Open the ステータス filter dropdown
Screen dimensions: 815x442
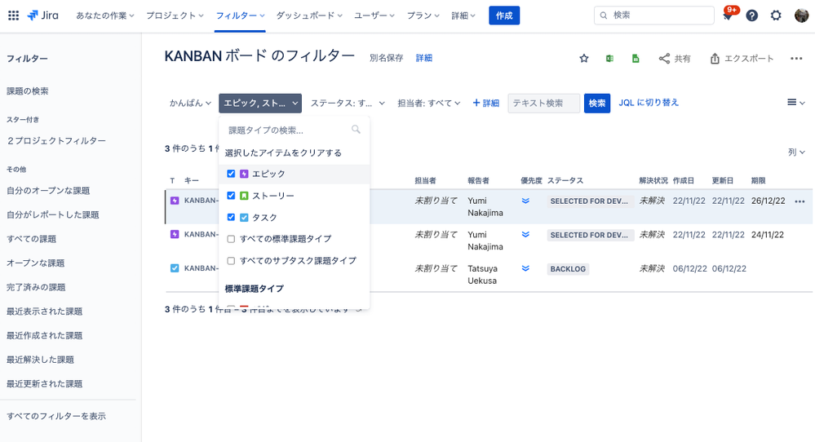348,103
